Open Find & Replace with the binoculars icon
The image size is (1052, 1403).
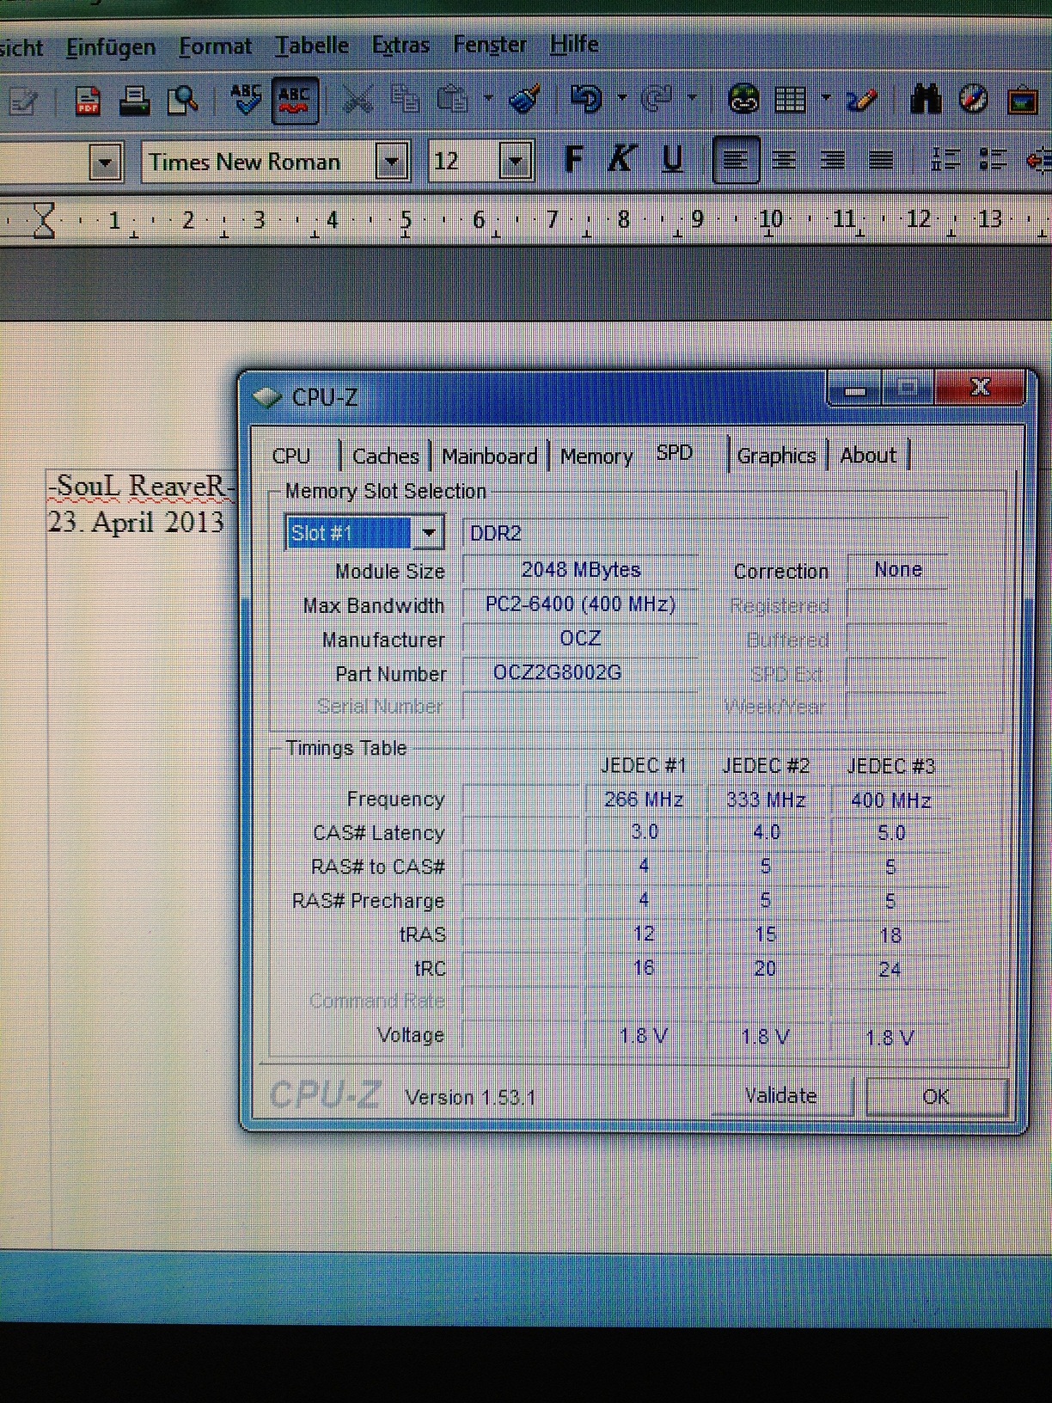click(x=926, y=100)
